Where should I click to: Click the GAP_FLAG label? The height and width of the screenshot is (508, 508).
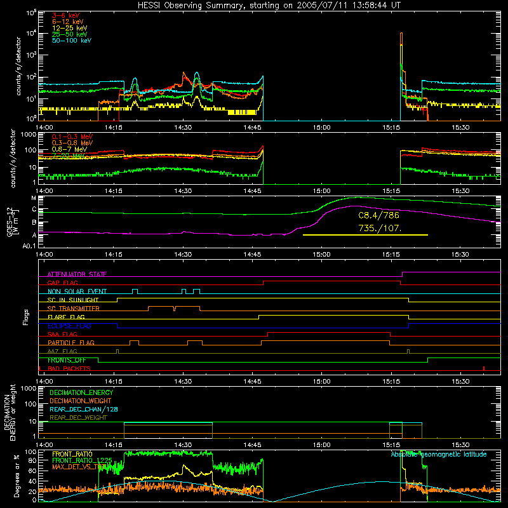pyautogui.click(x=62, y=283)
